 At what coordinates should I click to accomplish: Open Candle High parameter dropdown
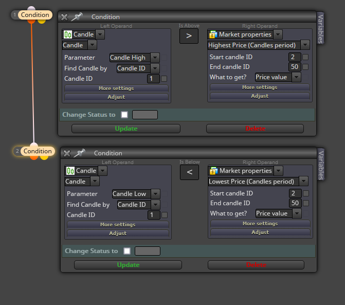point(155,58)
